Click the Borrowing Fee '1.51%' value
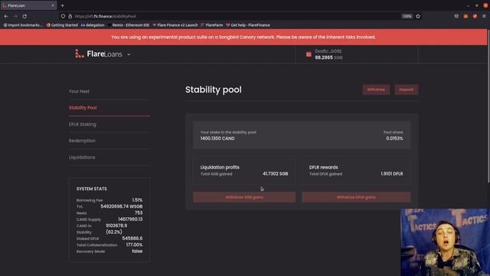The image size is (490, 276). click(137, 200)
